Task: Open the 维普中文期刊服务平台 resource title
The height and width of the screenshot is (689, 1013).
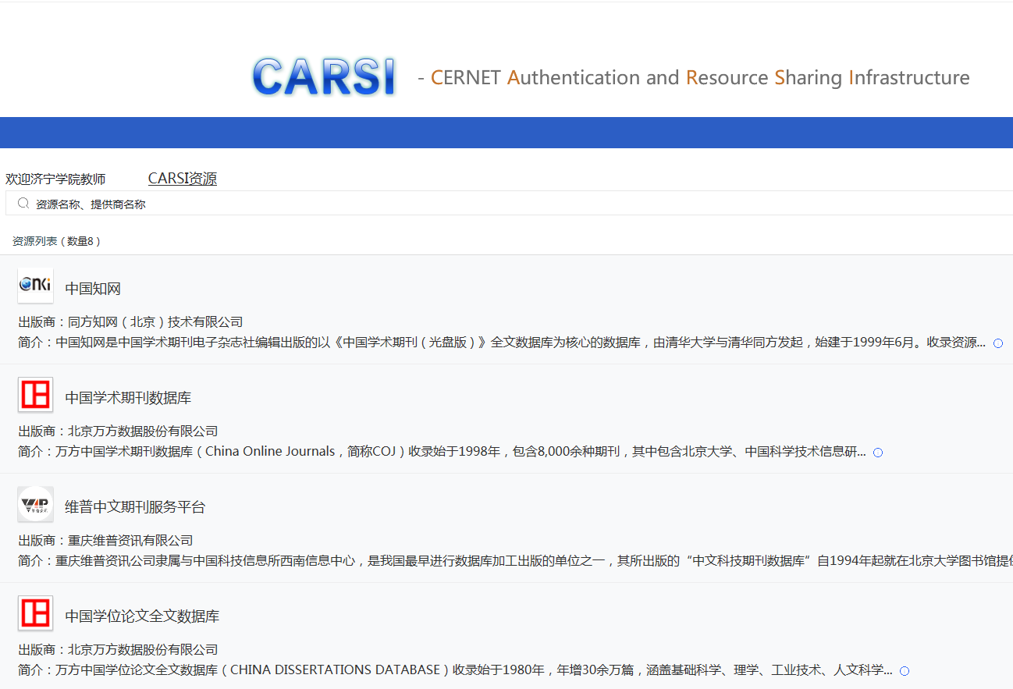Action: pyautogui.click(x=135, y=507)
